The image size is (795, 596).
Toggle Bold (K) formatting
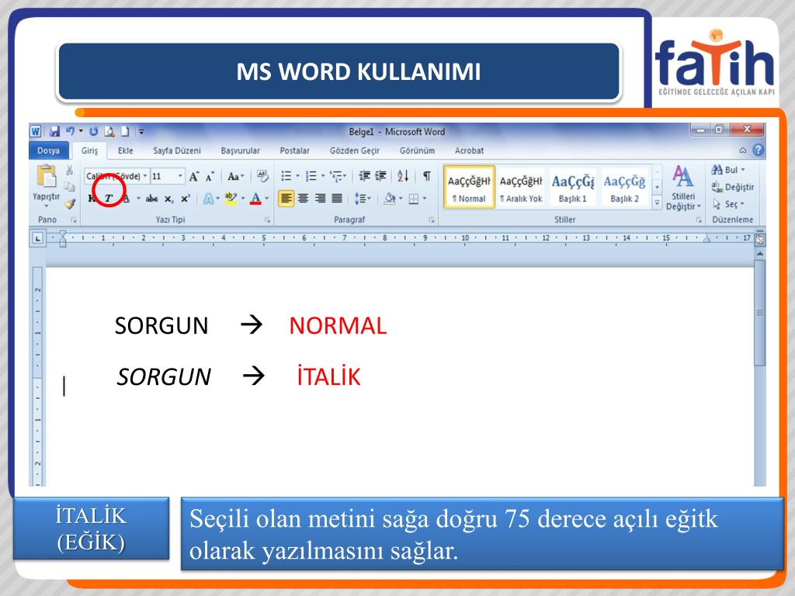click(92, 199)
